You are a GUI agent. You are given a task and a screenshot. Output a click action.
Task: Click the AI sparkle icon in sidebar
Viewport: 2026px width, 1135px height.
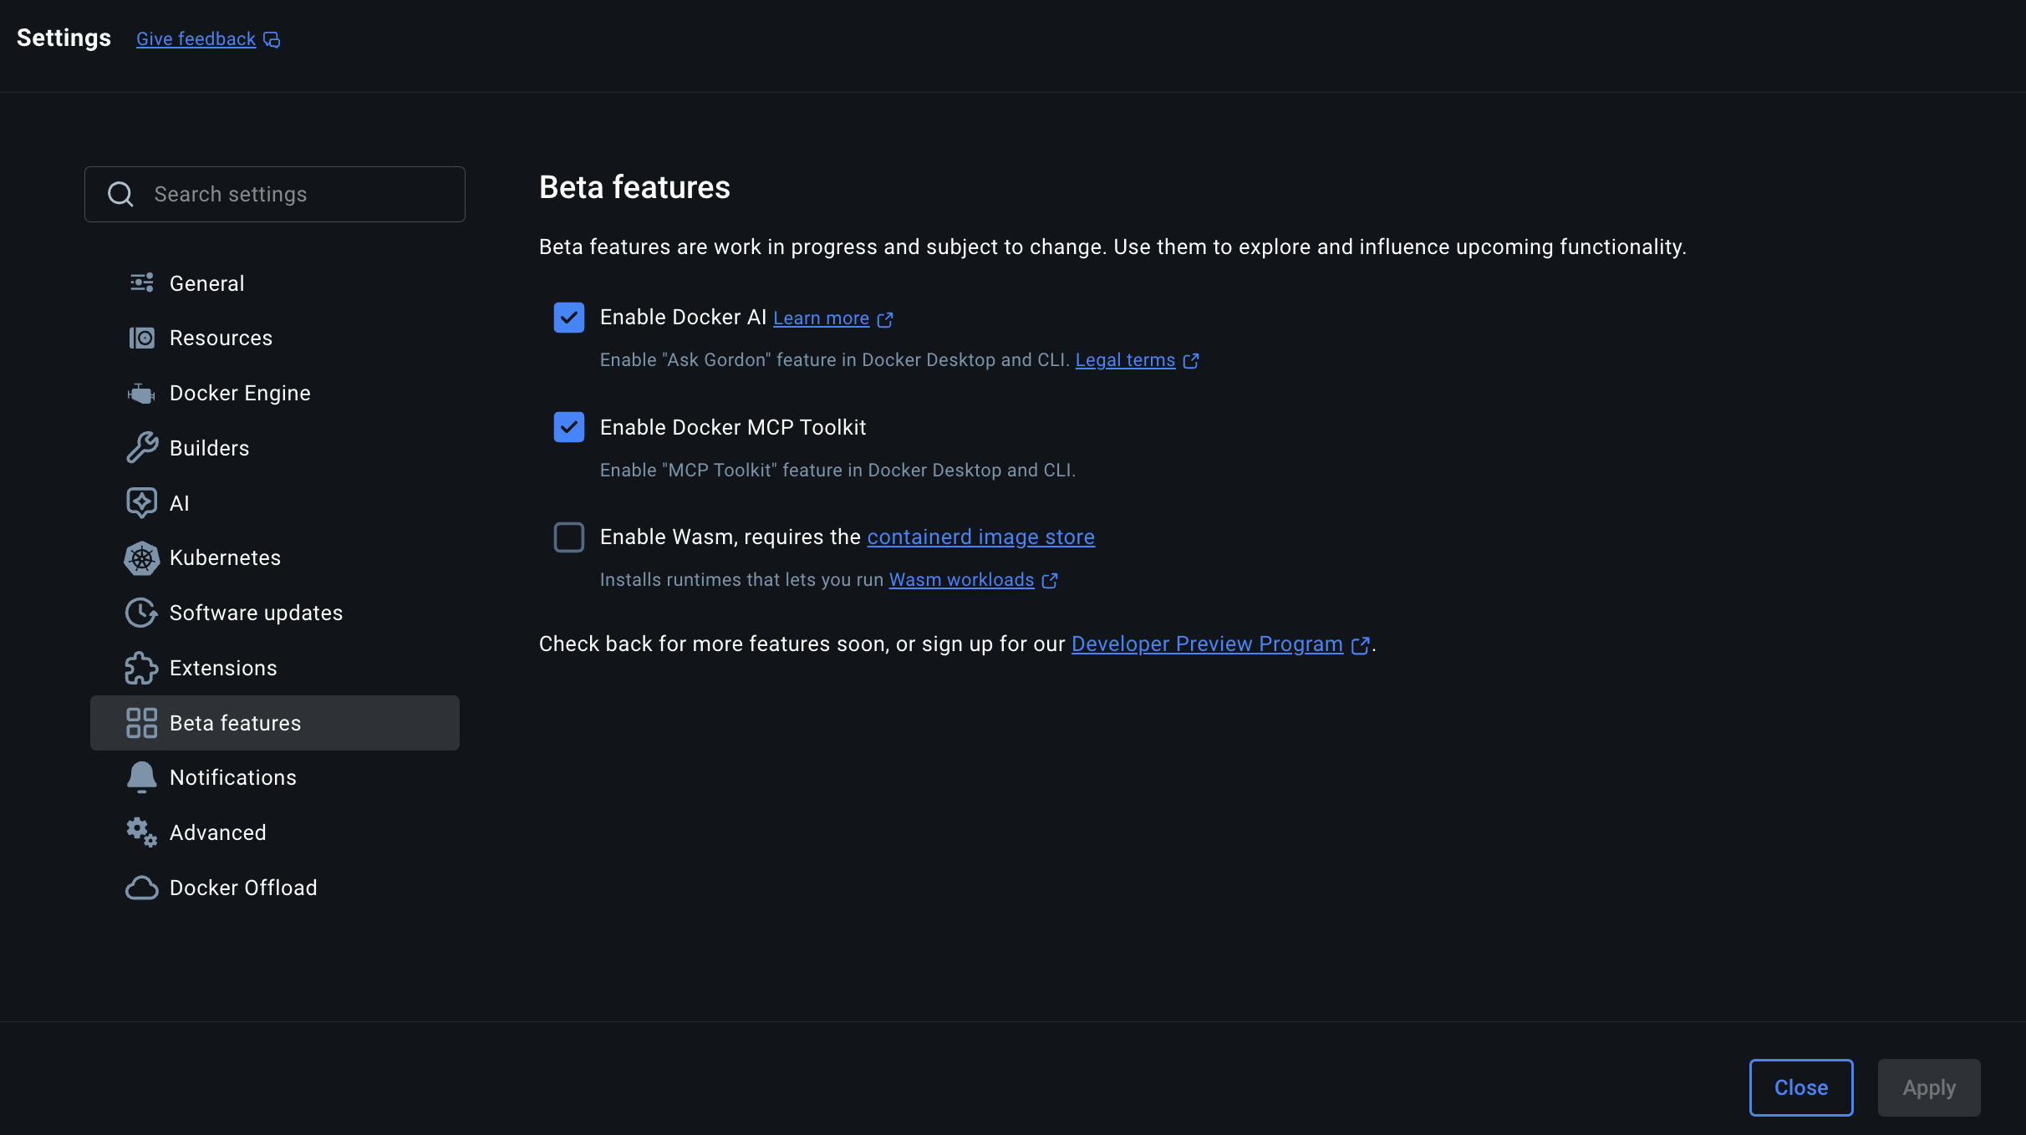(x=141, y=503)
